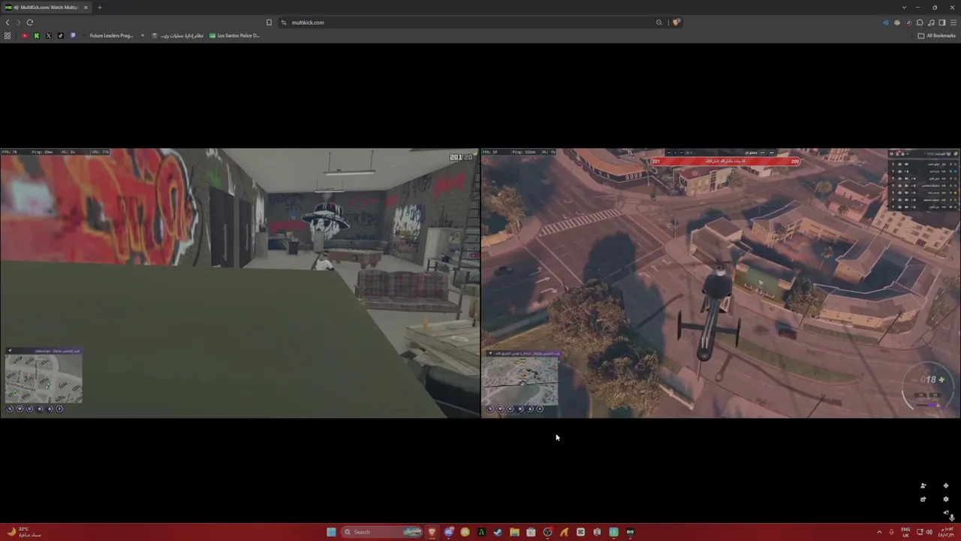Open Microsoft Store from the taskbar
Image resolution: width=961 pixels, height=541 pixels.
pyautogui.click(x=531, y=532)
